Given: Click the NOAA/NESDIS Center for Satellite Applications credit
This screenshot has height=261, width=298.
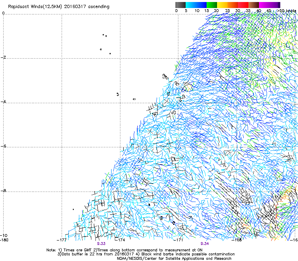Looking at the screenshot, I should click(x=174, y=259).
